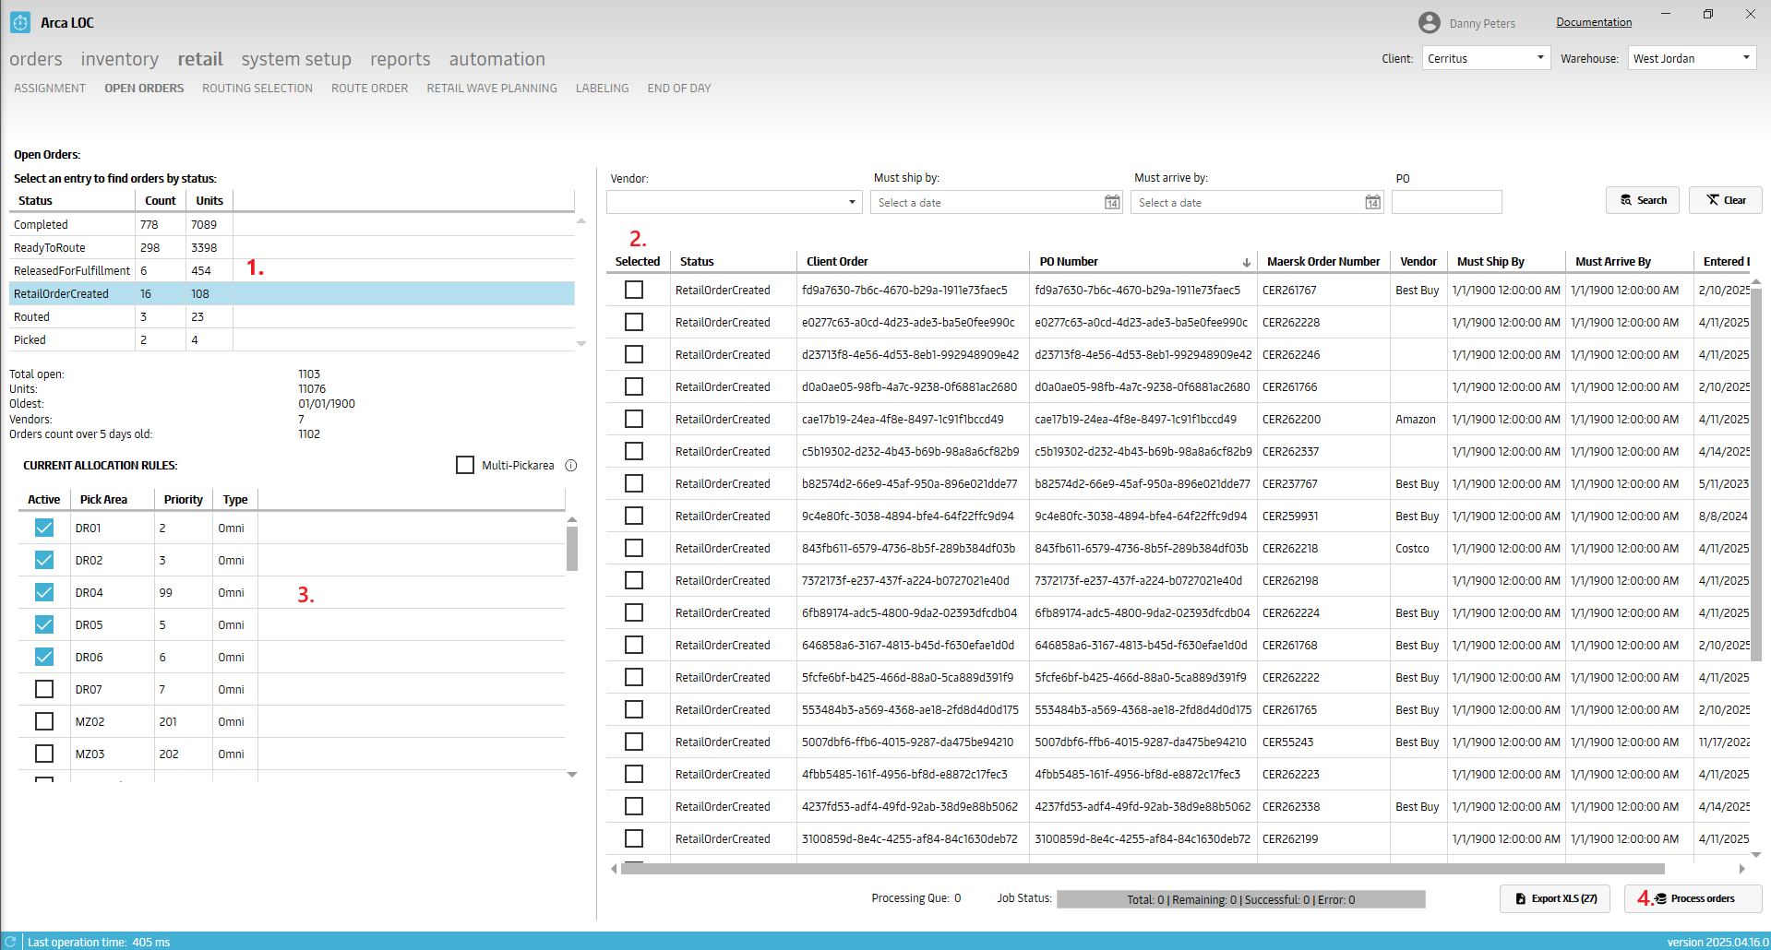
Task: Click the Vendor column header
Action: (1418, 262)
